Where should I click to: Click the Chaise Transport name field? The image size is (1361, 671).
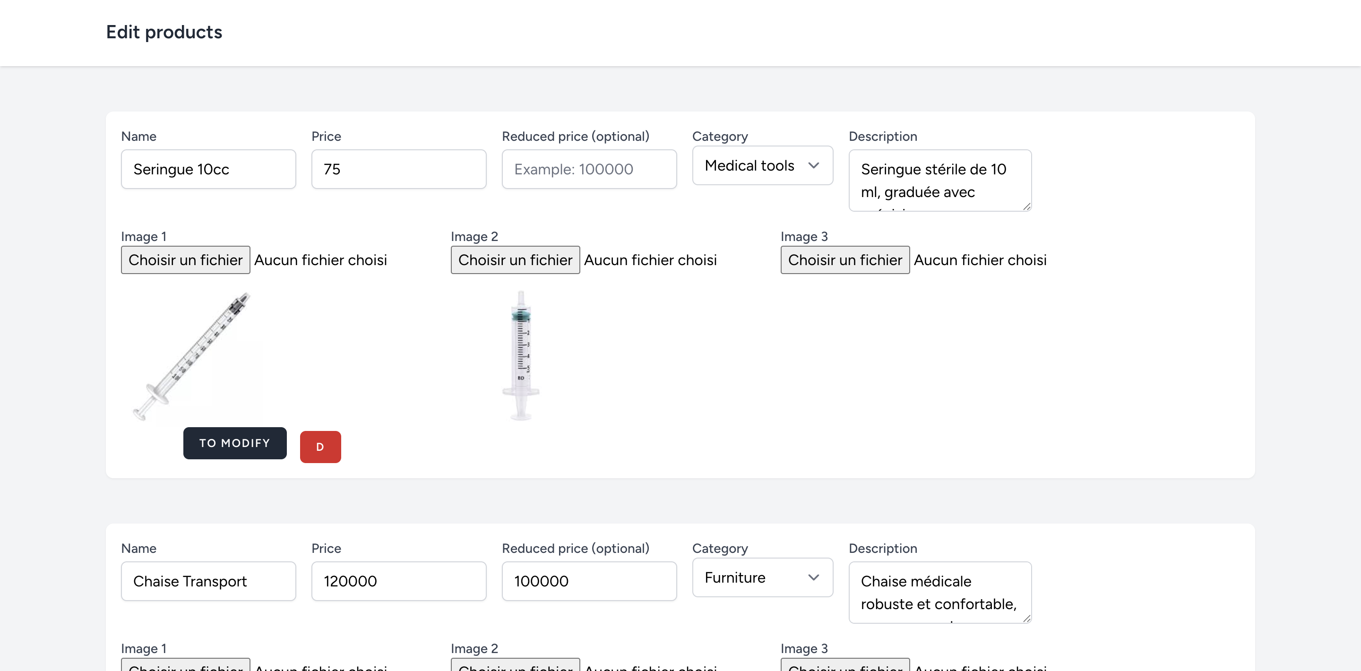208,581
